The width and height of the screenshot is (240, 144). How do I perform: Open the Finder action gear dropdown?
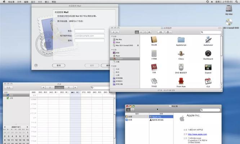(168, 32)
